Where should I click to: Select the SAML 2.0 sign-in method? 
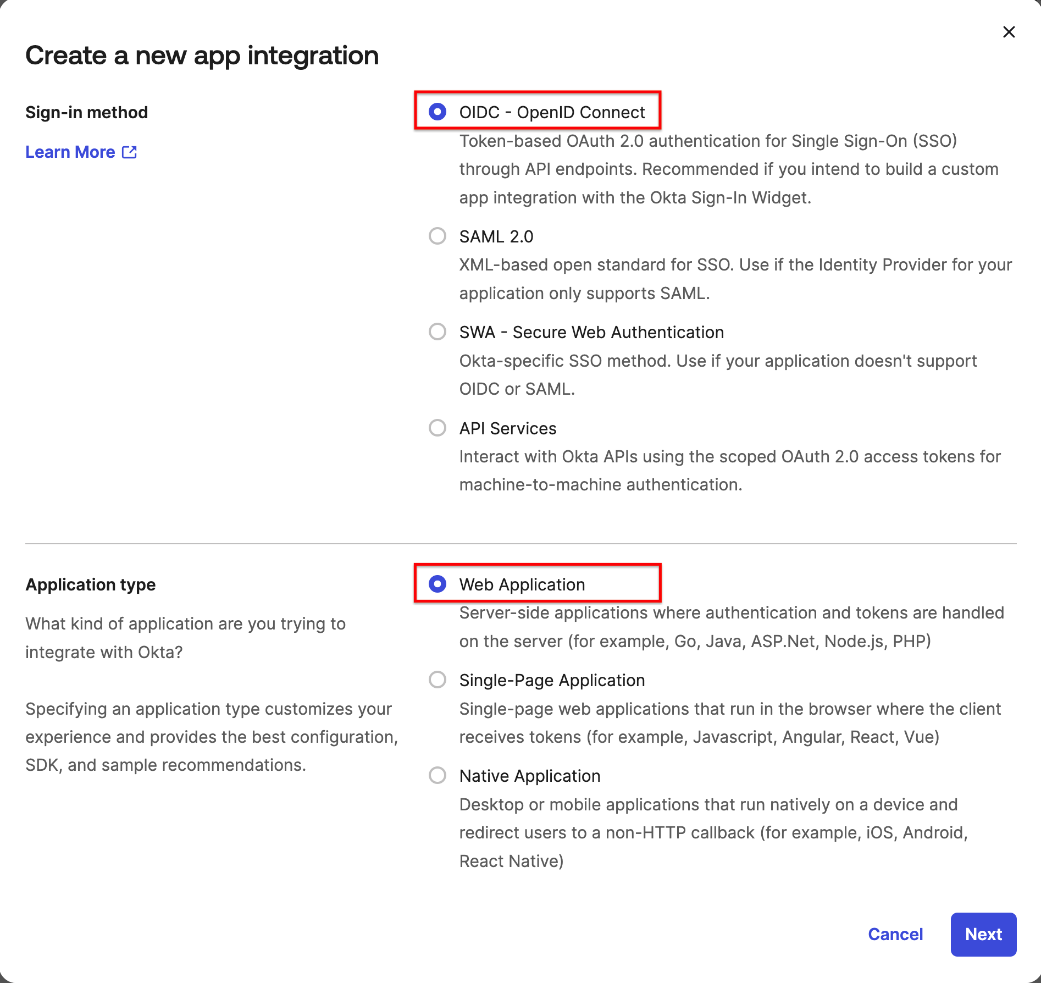click(x=437, y=236)
